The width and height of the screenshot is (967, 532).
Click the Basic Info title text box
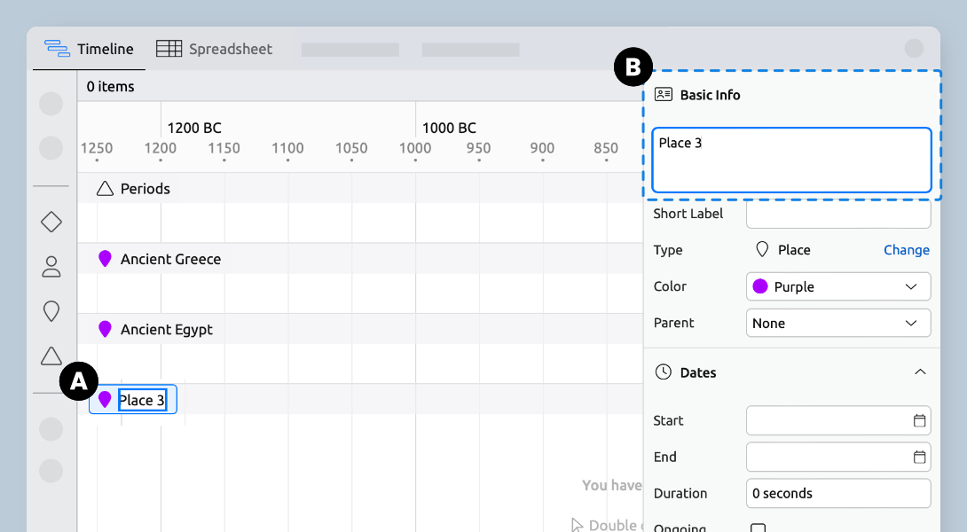click(x=791, y=160)
